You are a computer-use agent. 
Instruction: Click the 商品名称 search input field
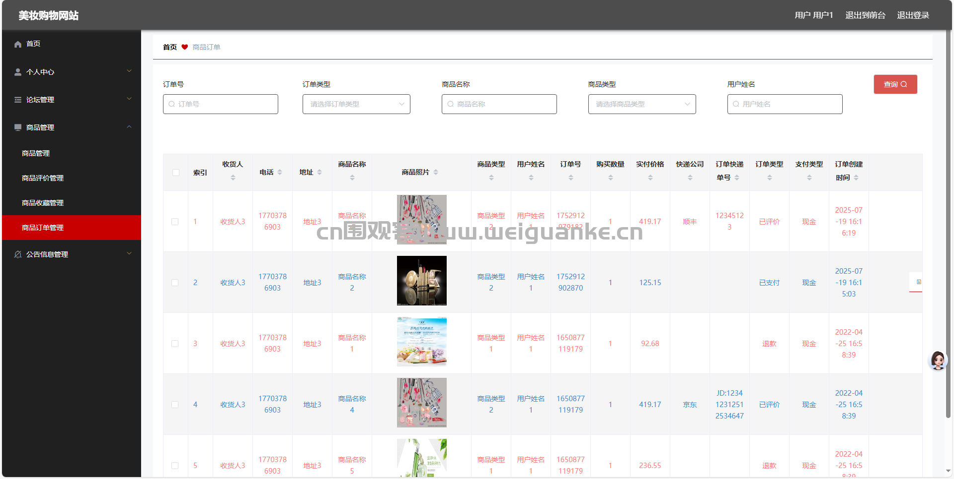499,104
